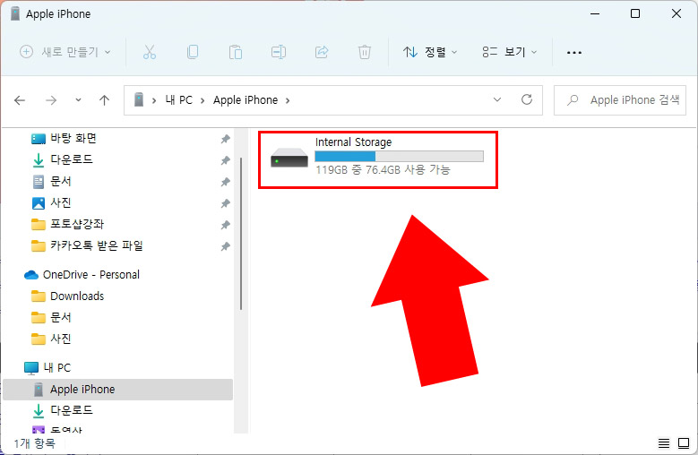
Task: Open address bar history dropdown
Action: coord(497,99)
